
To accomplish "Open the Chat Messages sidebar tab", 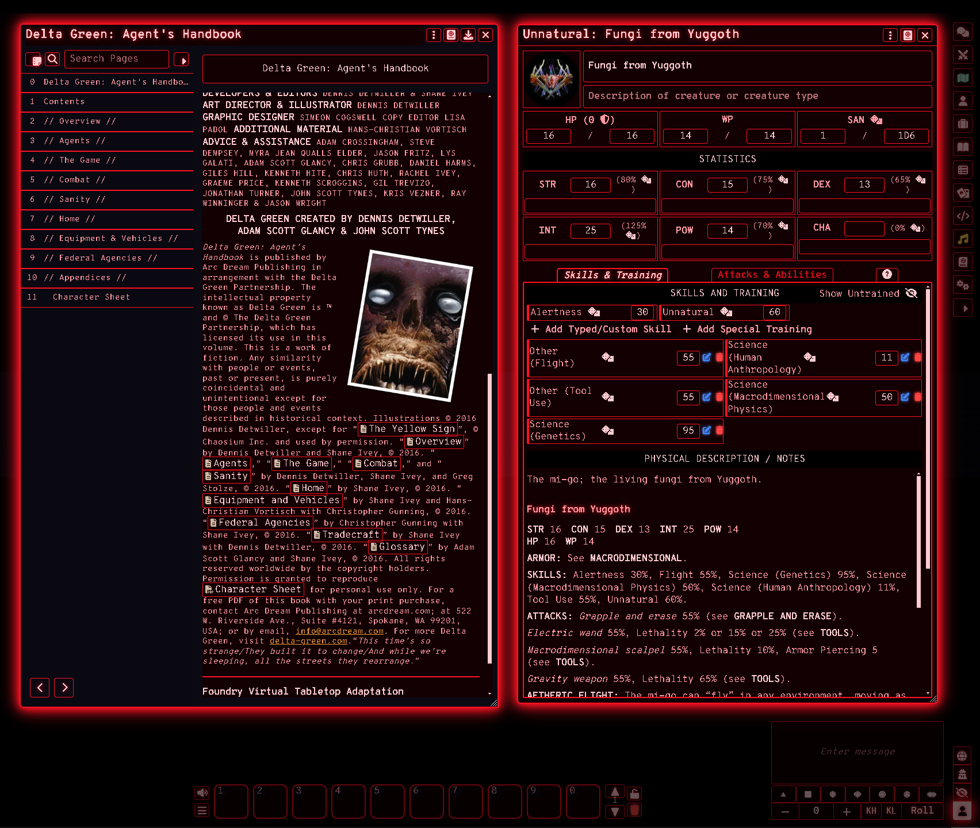I will click(963, 32).
